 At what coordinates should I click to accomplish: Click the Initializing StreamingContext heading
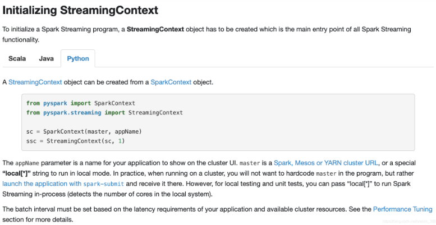tap(80, 11)
